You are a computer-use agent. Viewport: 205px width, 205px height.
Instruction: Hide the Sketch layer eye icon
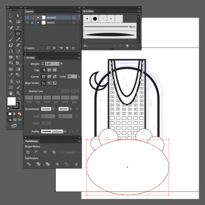point(27,23)
